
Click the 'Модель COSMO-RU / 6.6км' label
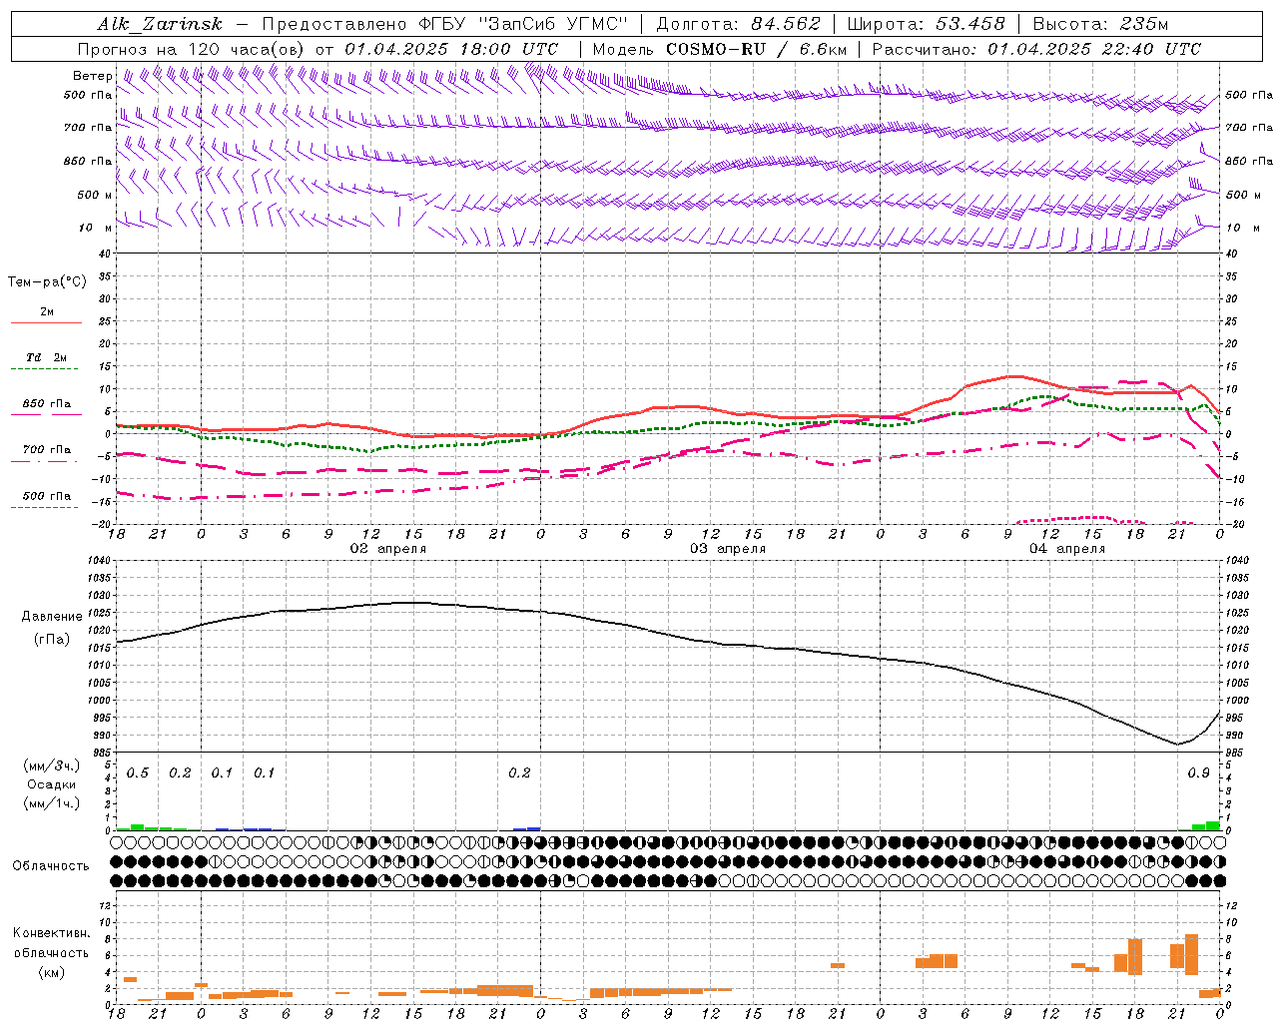coord(719,49)
